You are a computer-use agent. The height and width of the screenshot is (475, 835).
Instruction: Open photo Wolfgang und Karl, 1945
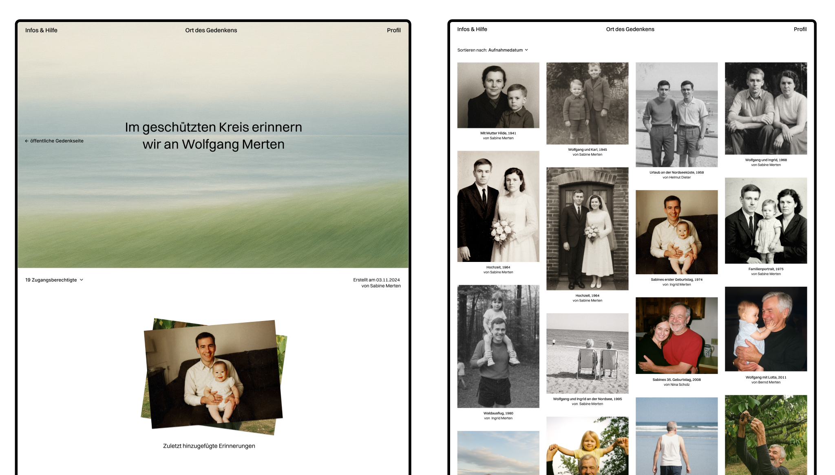587,103
